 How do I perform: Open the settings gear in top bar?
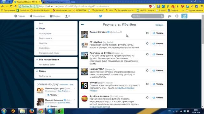(x=177, y=16)
